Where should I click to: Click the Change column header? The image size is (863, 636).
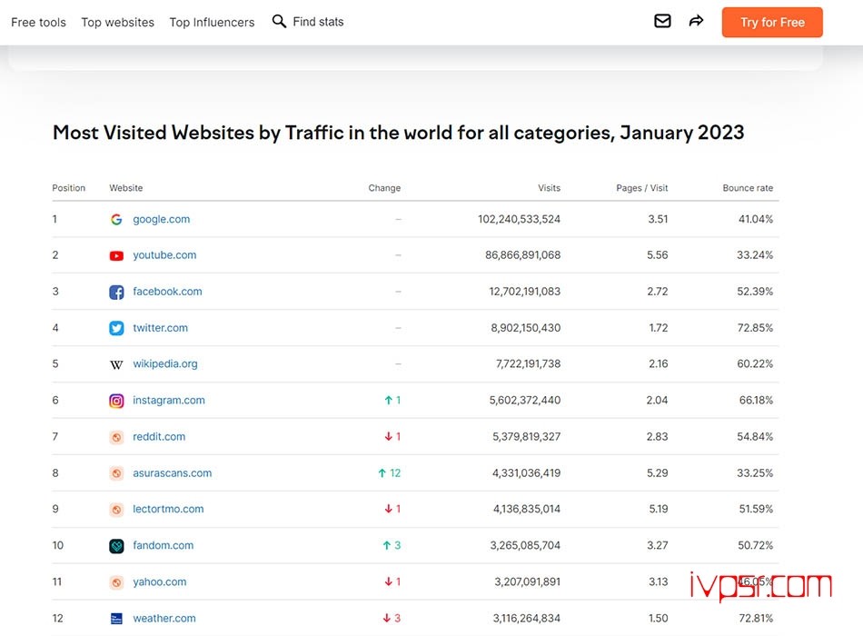(x=384, y=188)
